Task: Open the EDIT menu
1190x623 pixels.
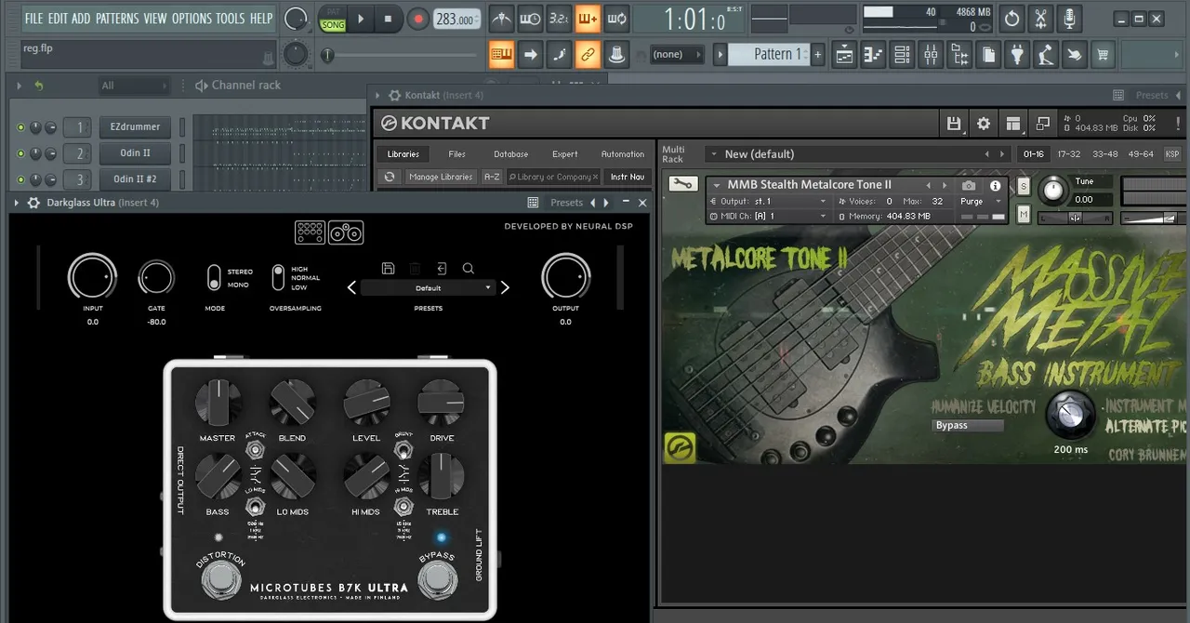Action: (x=58, y=19)
